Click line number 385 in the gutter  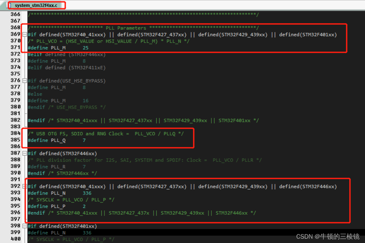pyautogui.click(x=16, y=140)
